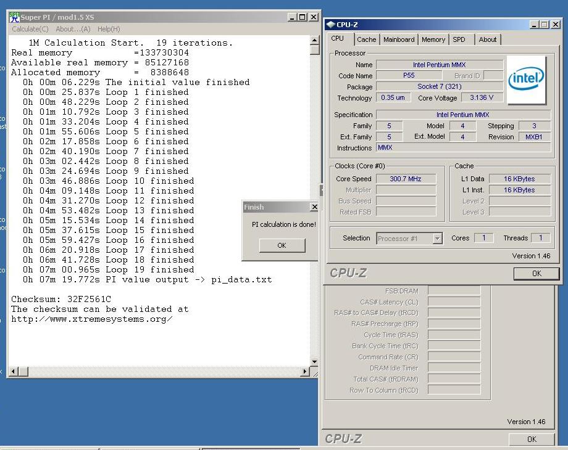Click the Allocated memory = 8388648 line
The height and width of the screenshot is (450, 568).
pyautogui.click(x=100, y=72)
